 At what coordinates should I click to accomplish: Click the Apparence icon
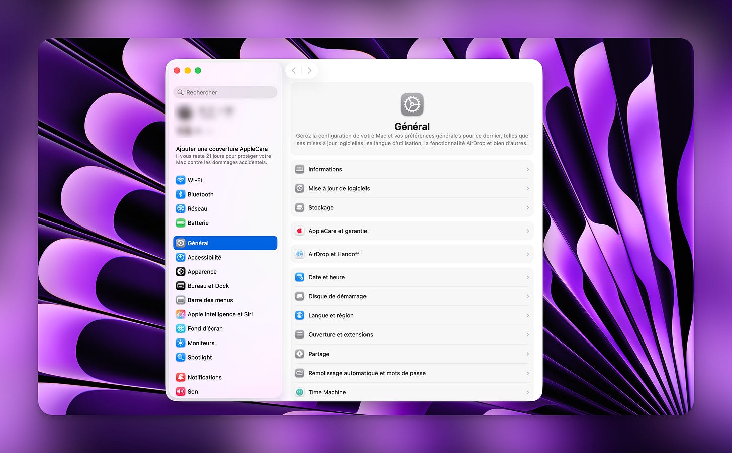pos(181,272)
